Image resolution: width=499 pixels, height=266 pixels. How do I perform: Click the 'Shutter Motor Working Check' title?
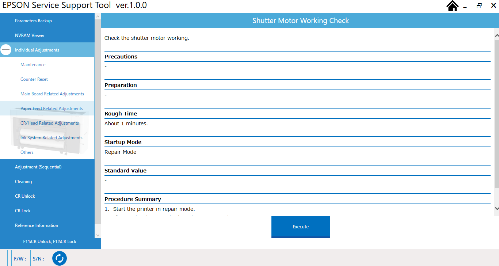(301, 21)
